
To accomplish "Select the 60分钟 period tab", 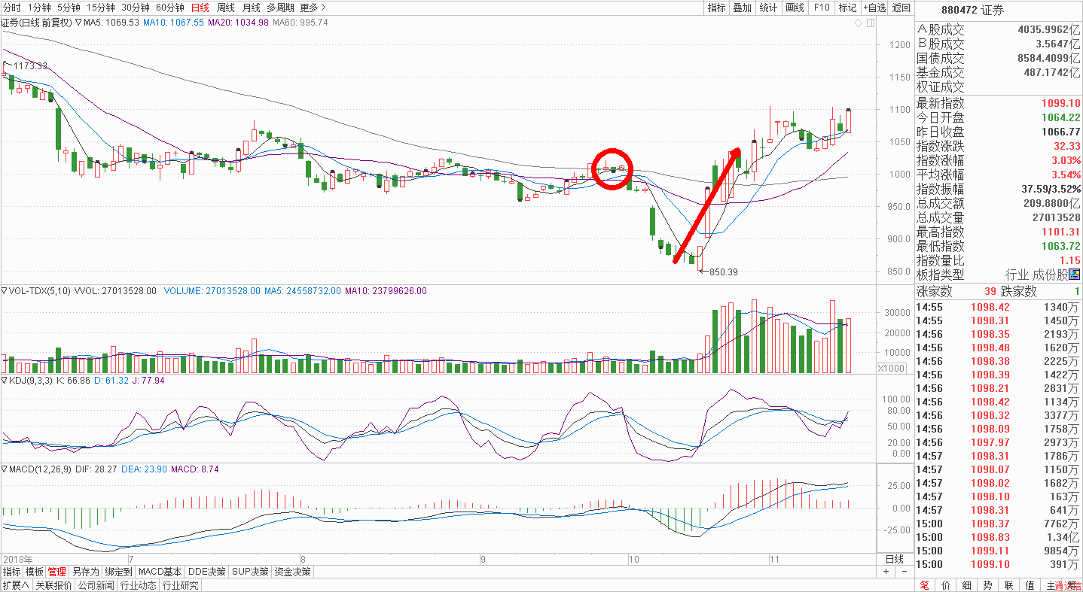I will [170, 8].
